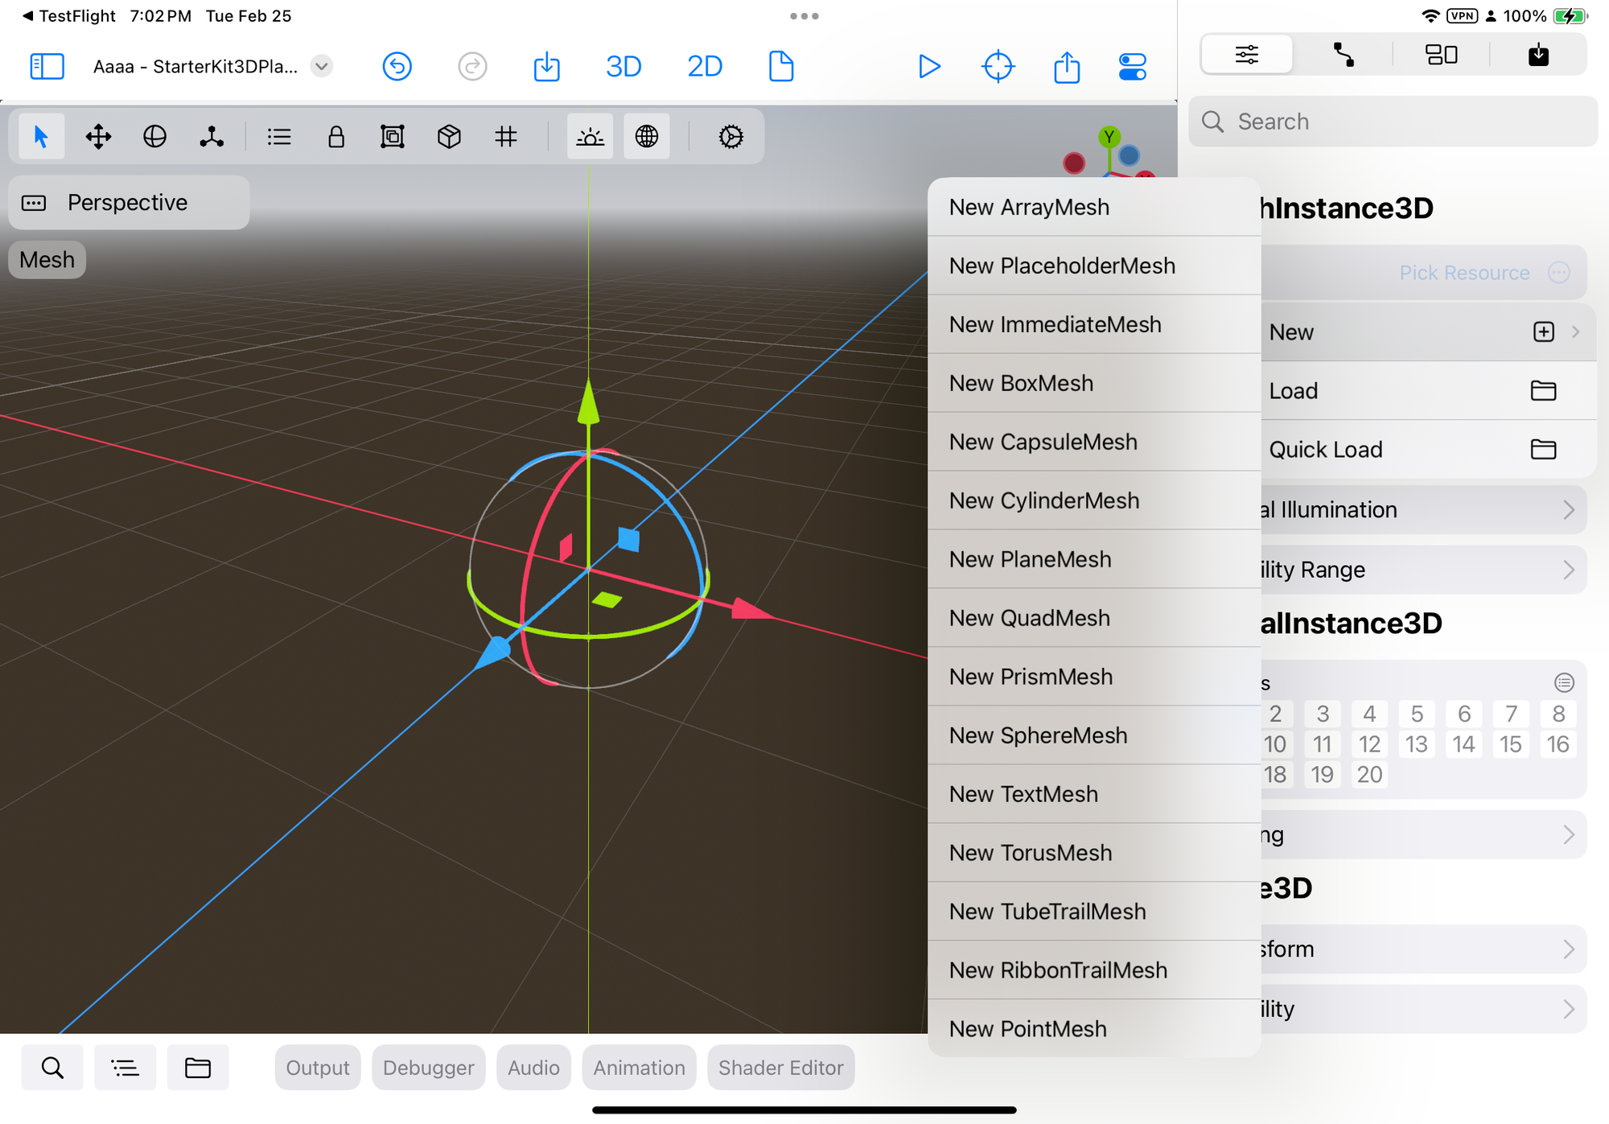Screen dimensions: 1609x1124
Task: Select the Rotate tool icon
Action: tap(154, 137)
